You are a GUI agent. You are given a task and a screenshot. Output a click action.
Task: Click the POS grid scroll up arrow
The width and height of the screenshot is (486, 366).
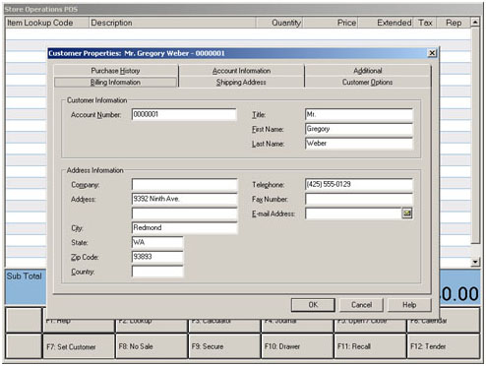pos(475,23)
